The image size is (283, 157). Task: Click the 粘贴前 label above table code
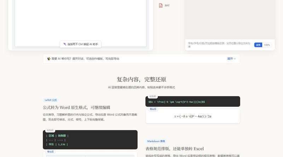coord(50,130)
